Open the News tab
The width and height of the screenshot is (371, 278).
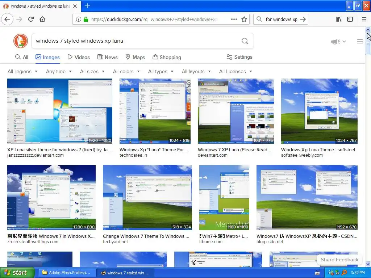click(107, 57)
